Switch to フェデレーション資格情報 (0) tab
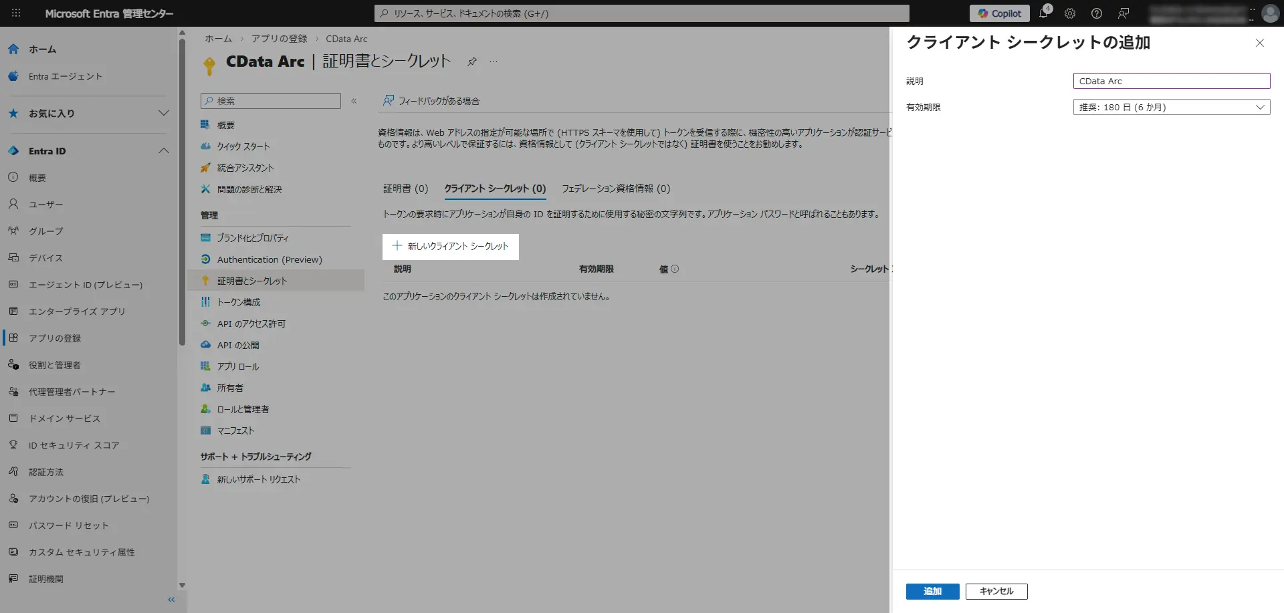Viewport: 1284px width, 613px height. tap(616, 189)
